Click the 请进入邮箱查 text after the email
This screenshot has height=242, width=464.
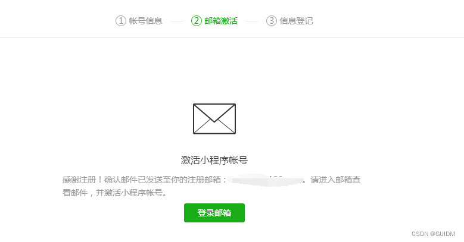[x=335, y=180]
